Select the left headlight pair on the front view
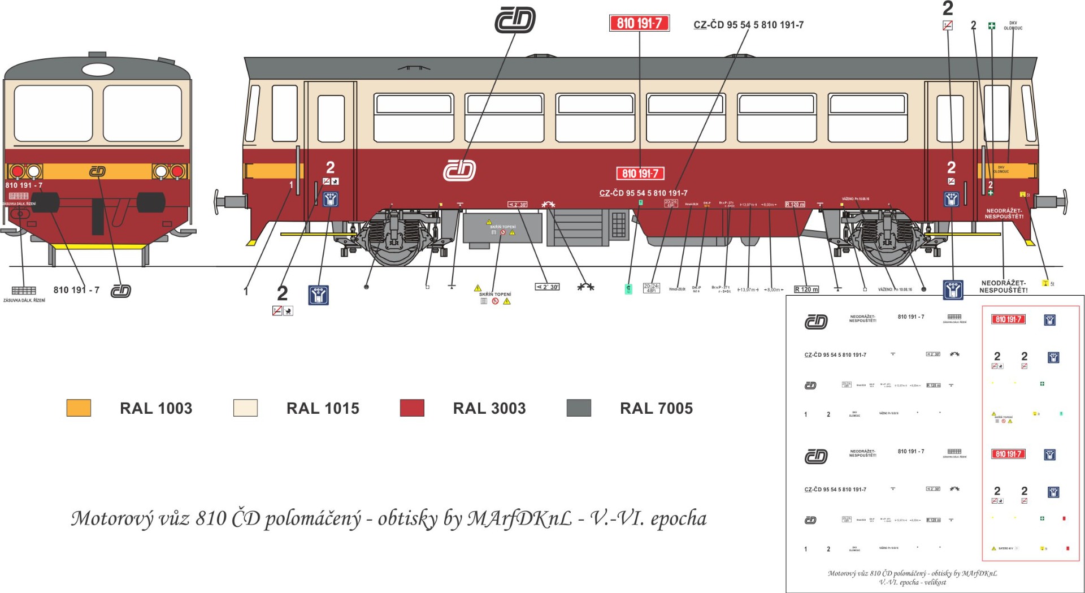This screenshot has width=1085, height=593. 25,171
